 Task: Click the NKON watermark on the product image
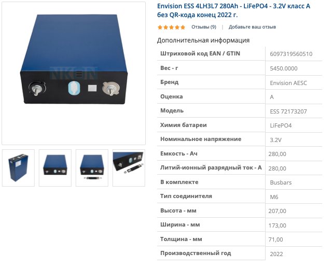point(74,73)
